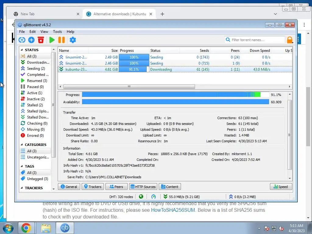Image resolution: width=312 pixels, height=234 pixels.
Task: Open the View menu
Action: point(44,32)
